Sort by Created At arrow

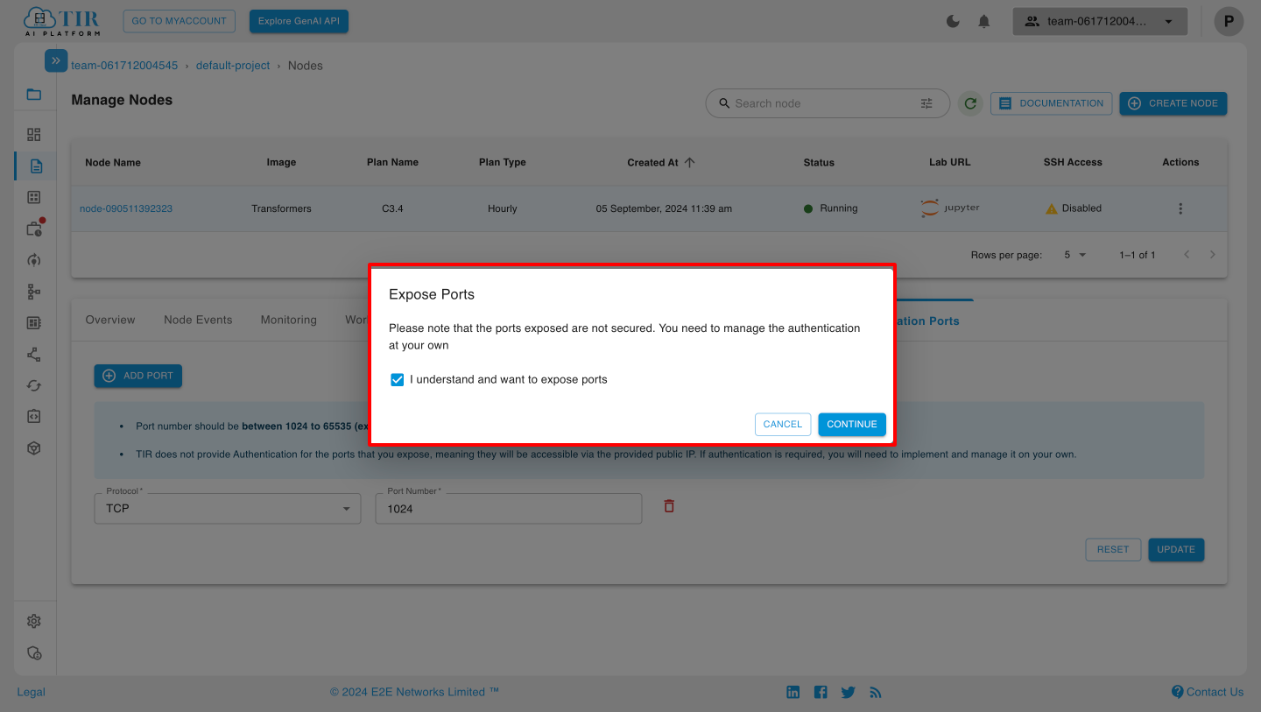coord(689,162)
